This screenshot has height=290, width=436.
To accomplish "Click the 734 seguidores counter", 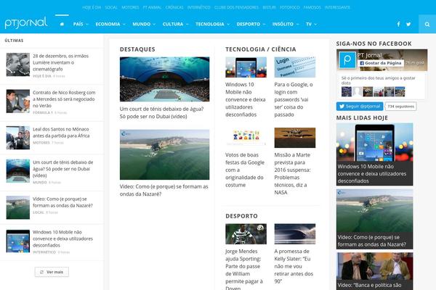I will 400,107.
